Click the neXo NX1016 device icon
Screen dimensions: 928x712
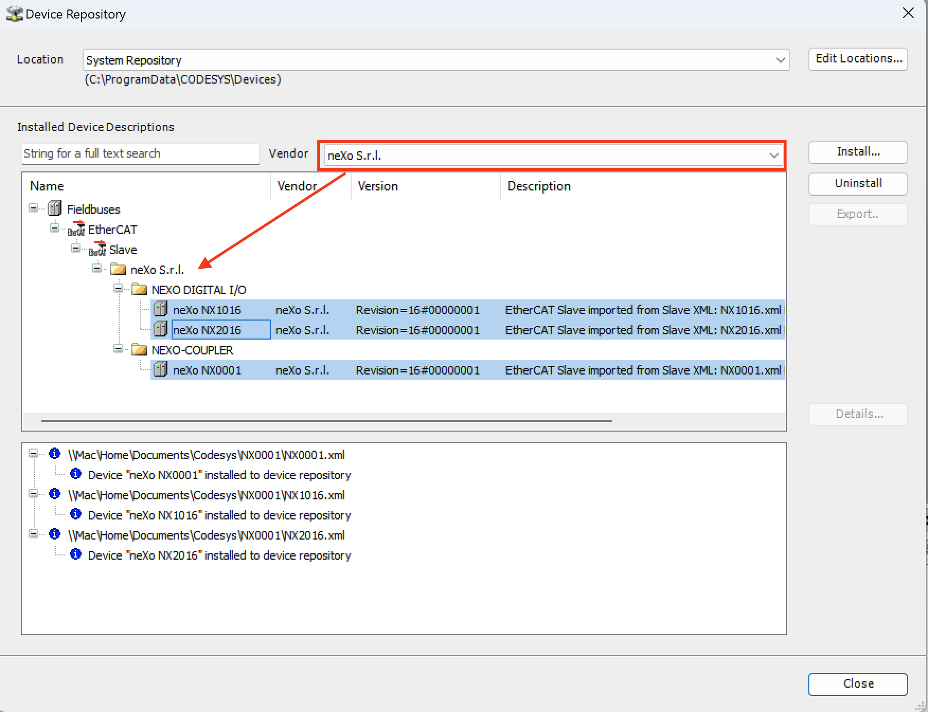click(x=160, y=309)
